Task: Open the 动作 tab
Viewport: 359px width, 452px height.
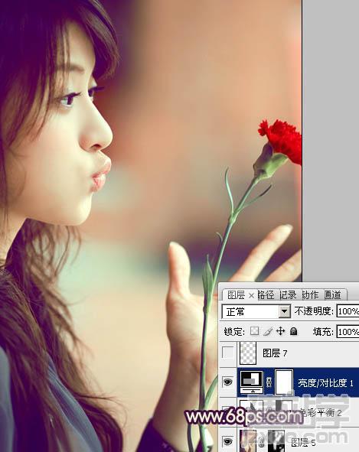Action: tap(310, 295)
